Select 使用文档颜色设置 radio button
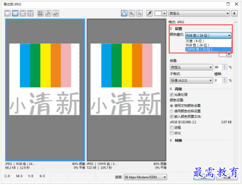This screenshot has height=185, width=242. 172,106
